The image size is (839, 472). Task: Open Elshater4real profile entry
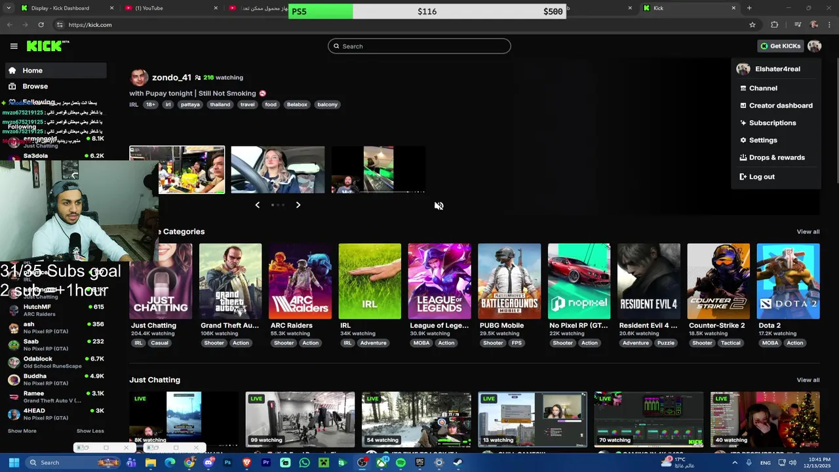776,69
